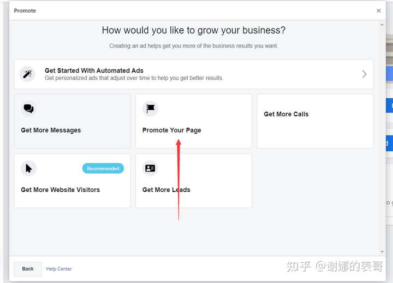Click the Promote dialog title

coord(25,10)
